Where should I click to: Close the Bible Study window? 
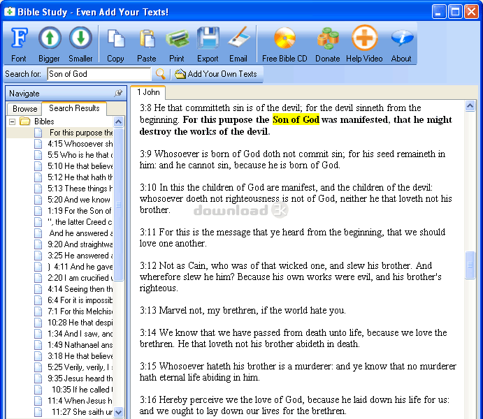coord(472,12)
